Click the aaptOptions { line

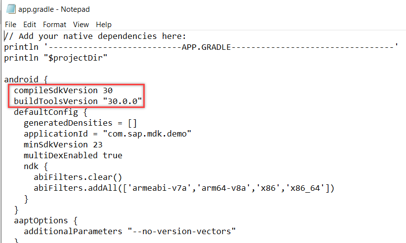tap(45, 220)
